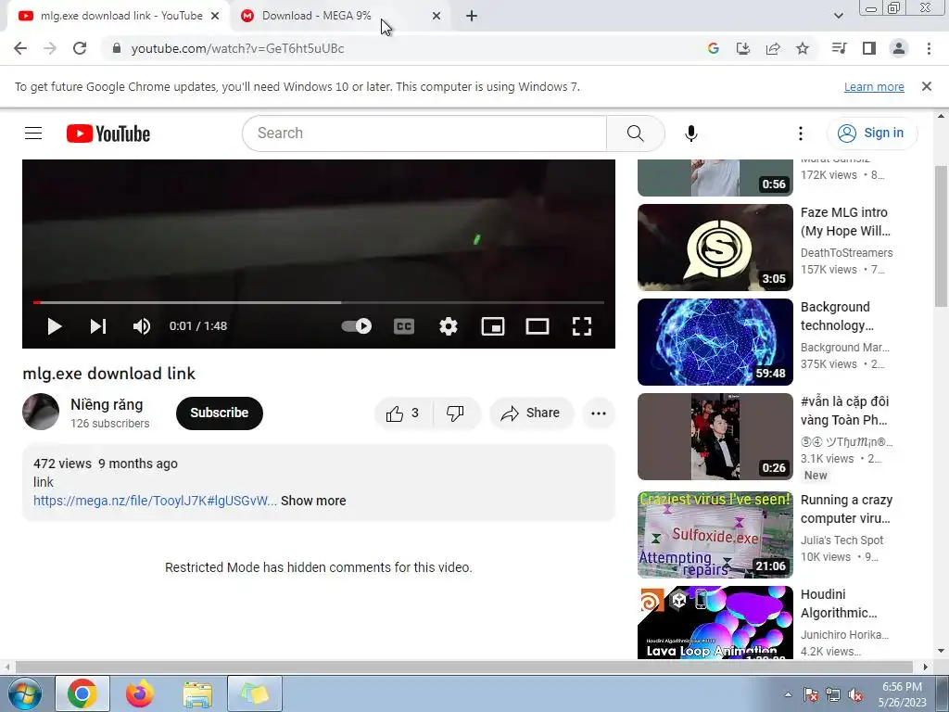The width and height of the screenshot is (949, 712).
Task: Open Houdini Algorithmic video title
Action: coord(838,604)
